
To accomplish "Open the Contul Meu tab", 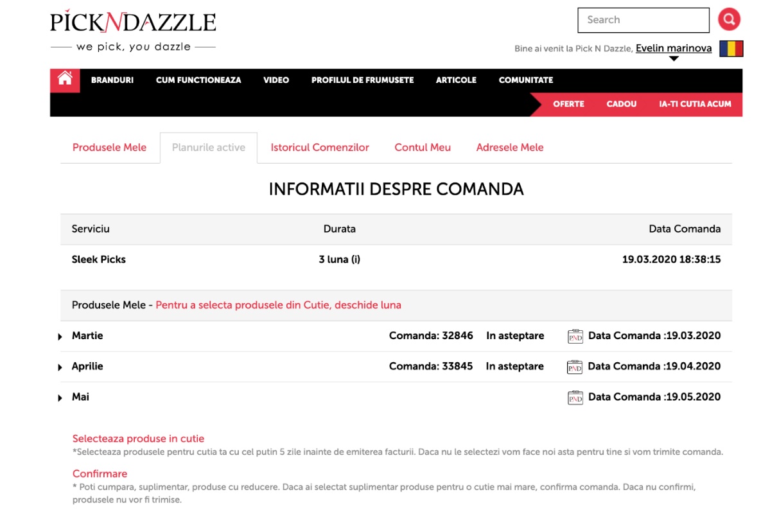I will (423, 147).
